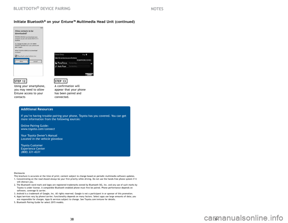Click disclosure 3 about Android trademark

coord(73,194)
